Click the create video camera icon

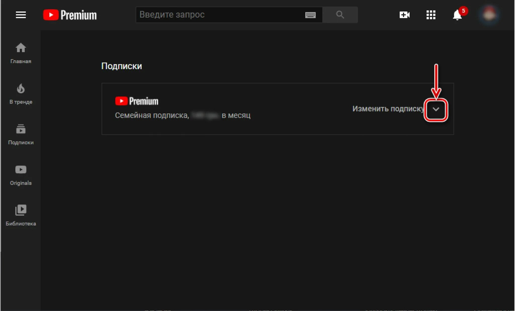click(404, 15)
